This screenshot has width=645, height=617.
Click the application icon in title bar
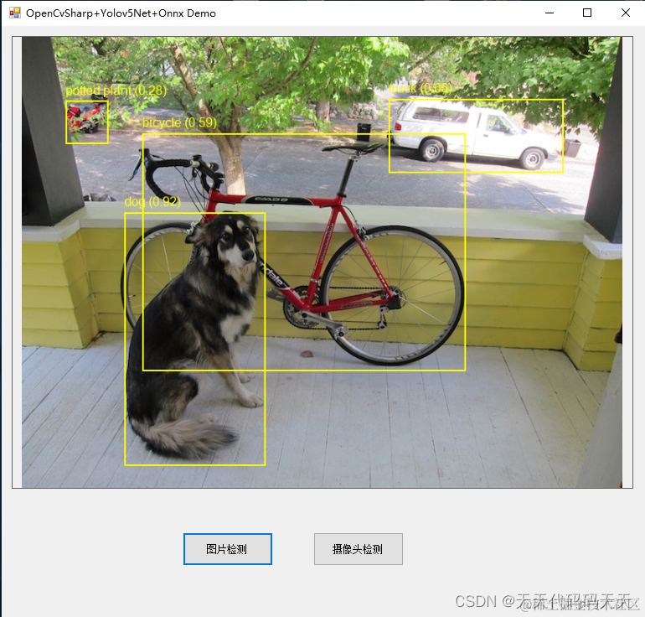click(15, 13)
